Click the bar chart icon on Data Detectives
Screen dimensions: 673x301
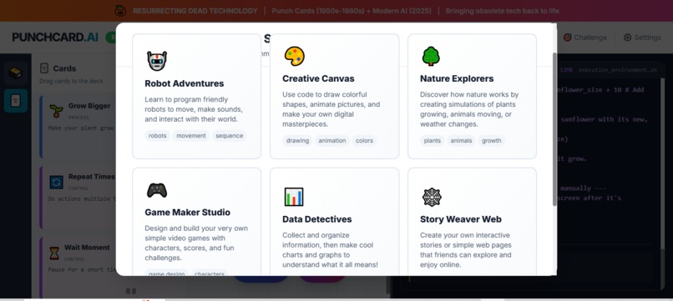(294, 197)
